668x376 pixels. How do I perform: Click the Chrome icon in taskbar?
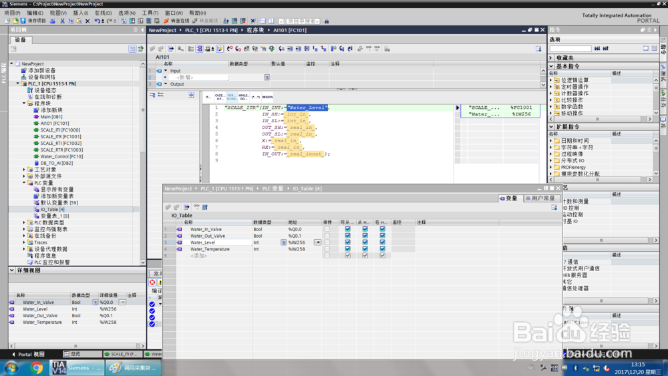pos(37,367)
